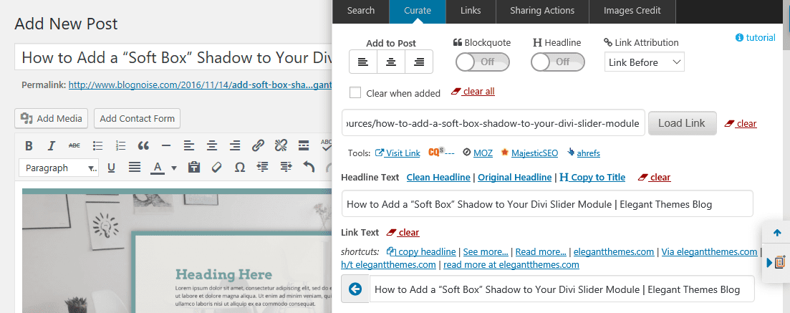790x313 pixels.
Task: Insert a special character (omega)
Action: pos(240,168)
